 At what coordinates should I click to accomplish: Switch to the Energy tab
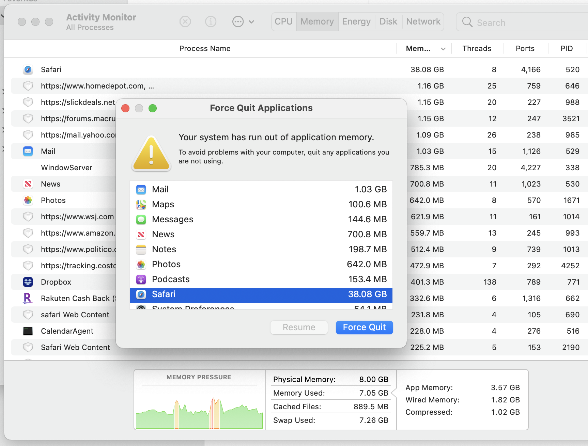(356, 22)
